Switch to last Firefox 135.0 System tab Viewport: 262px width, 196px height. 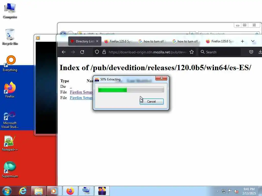click(x=220, y=41)
